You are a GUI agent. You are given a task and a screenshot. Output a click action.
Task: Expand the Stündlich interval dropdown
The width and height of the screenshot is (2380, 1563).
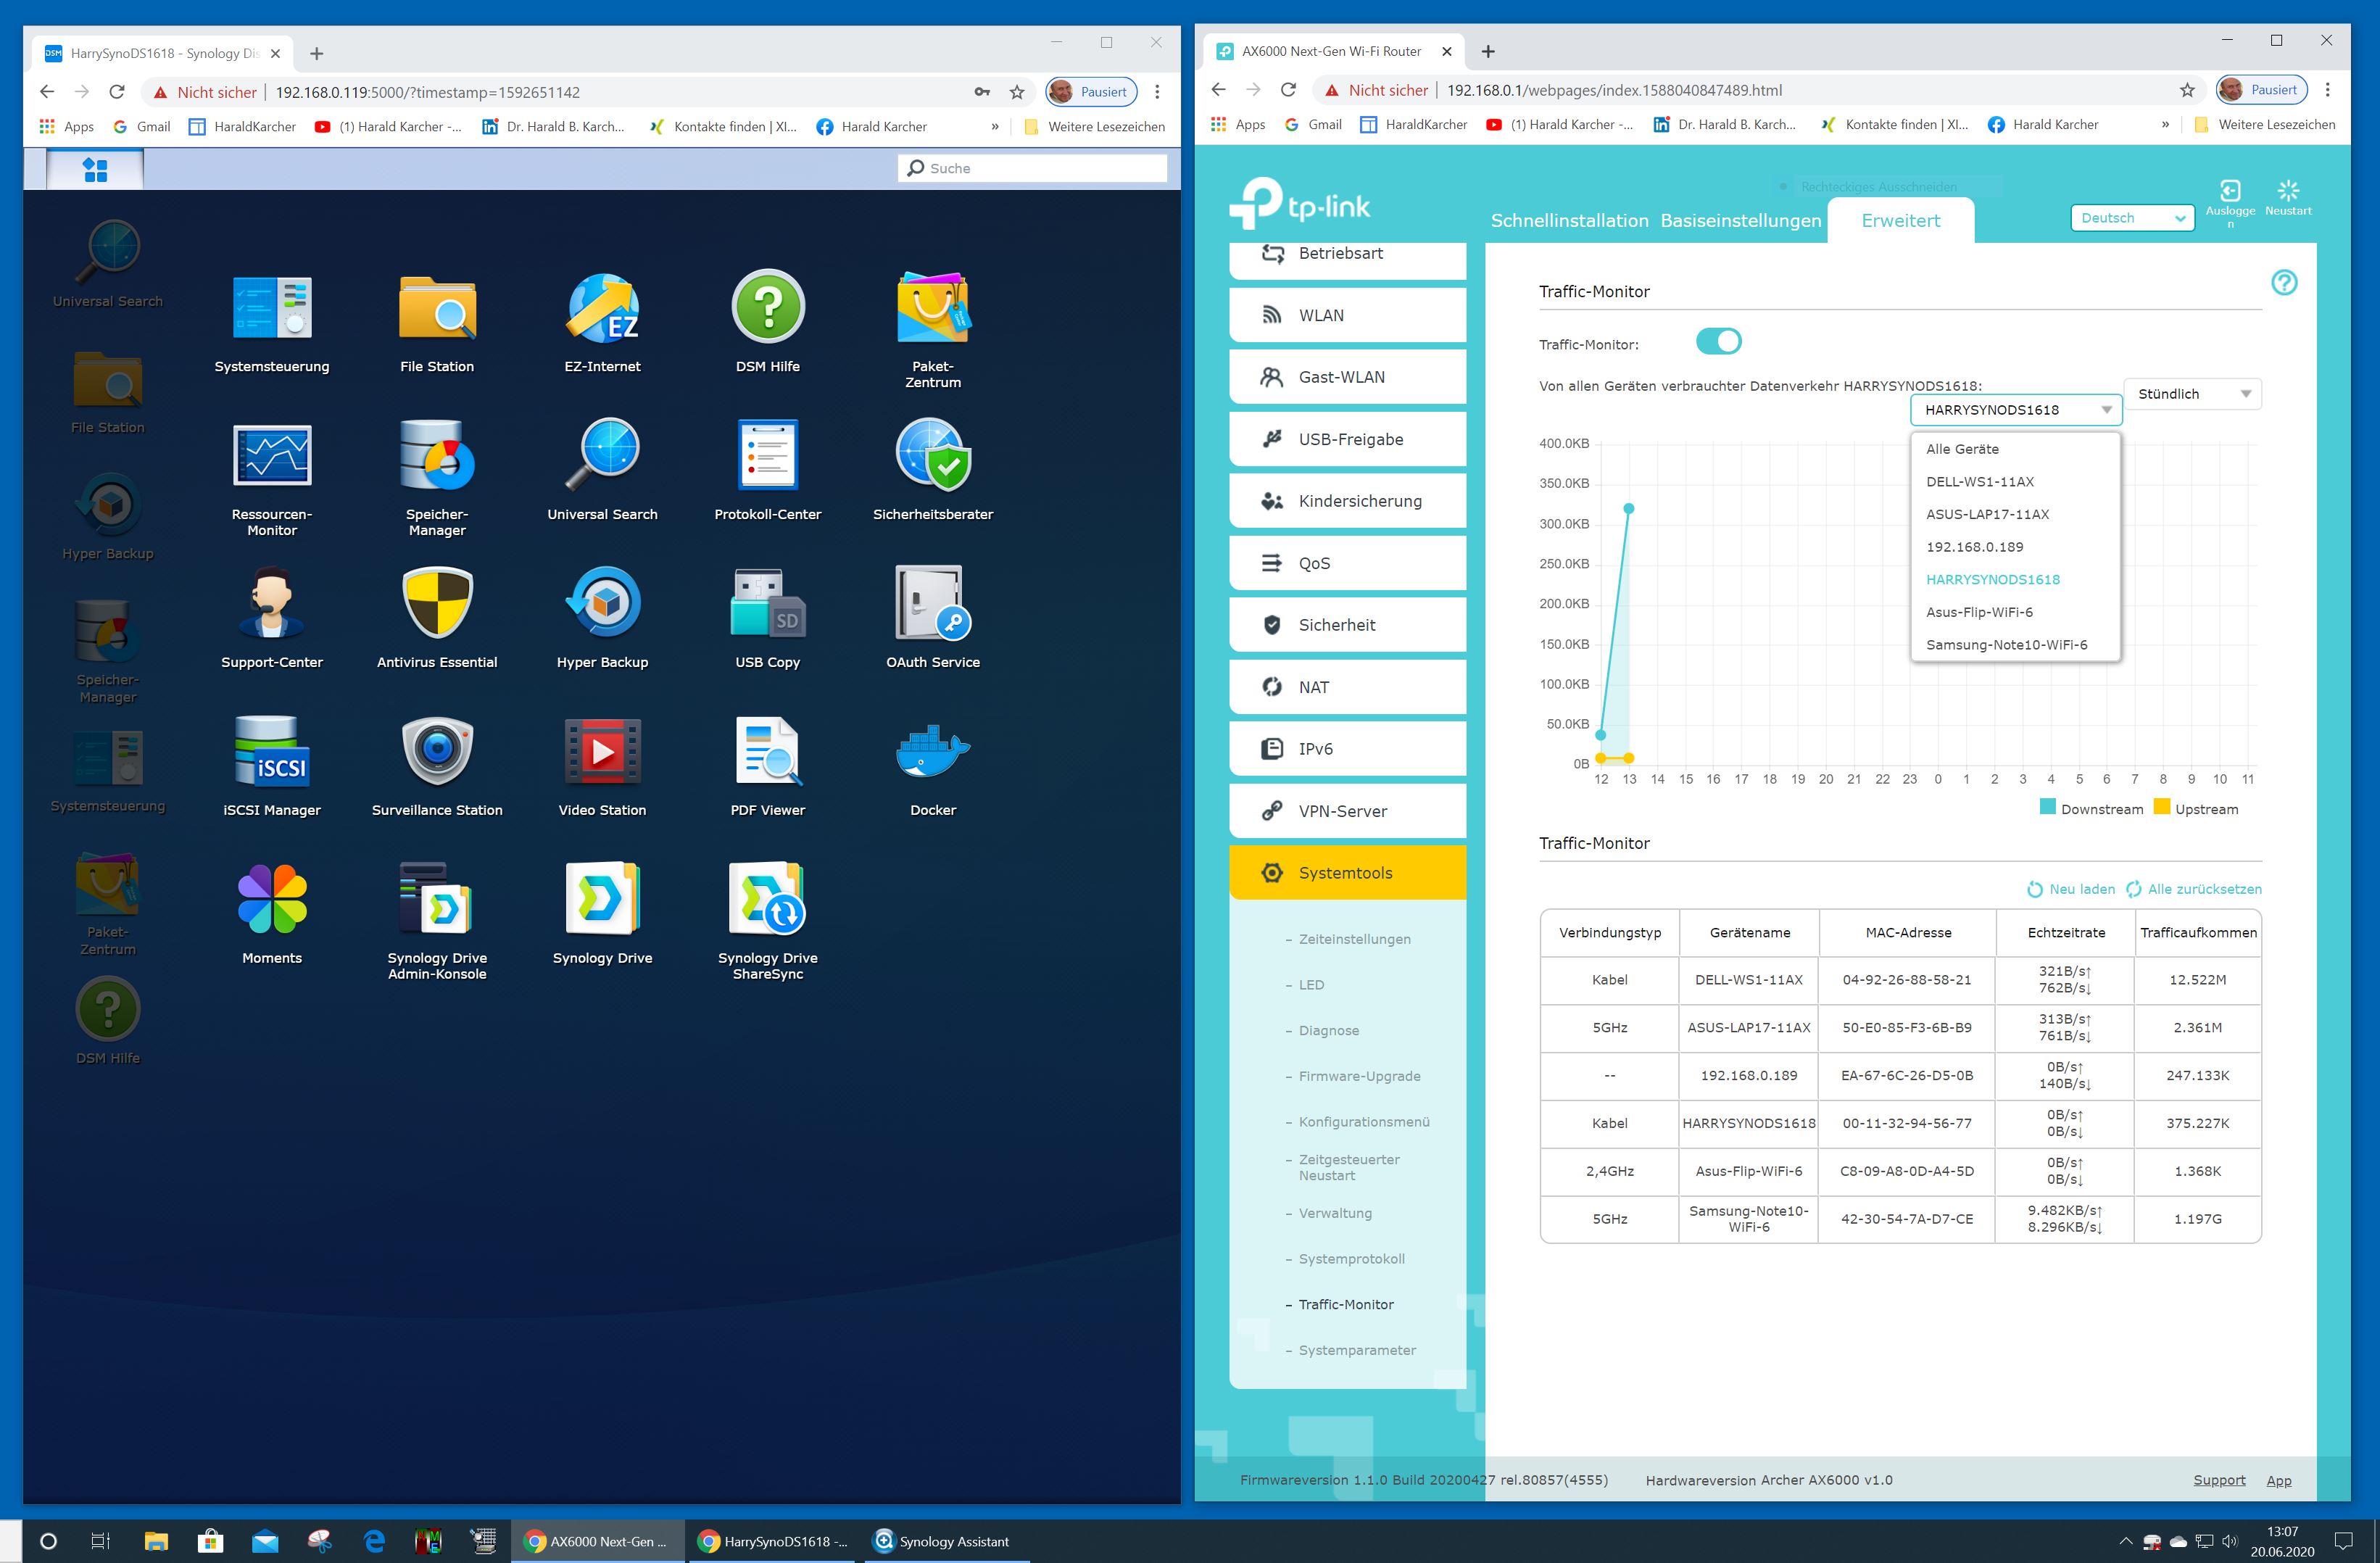2192,394
